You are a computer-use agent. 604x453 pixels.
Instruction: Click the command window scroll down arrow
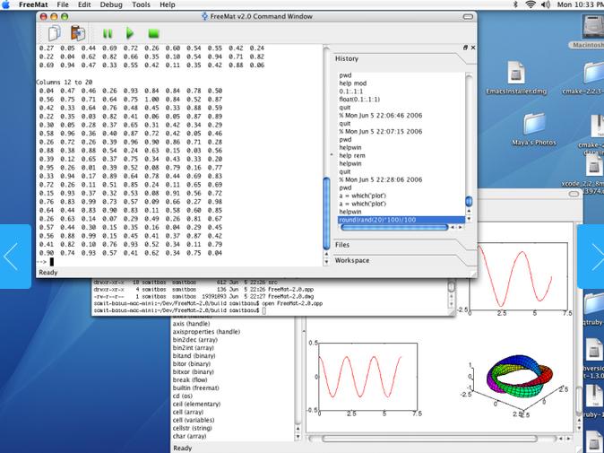point(326,262)
